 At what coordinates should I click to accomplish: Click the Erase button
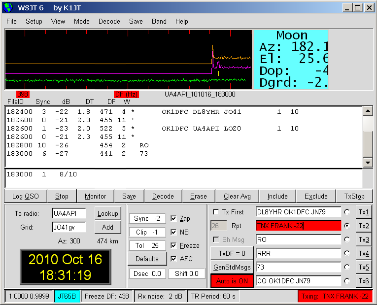tap(199, 196)
